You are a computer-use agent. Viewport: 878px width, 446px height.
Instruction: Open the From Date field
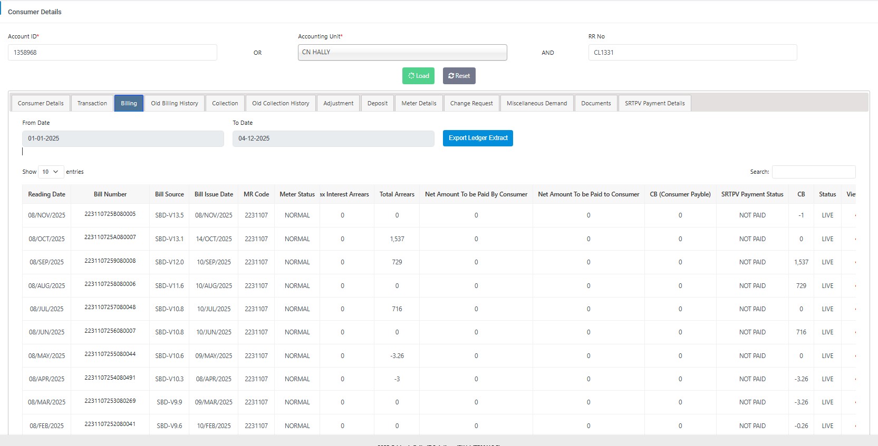tap(123, 138)
